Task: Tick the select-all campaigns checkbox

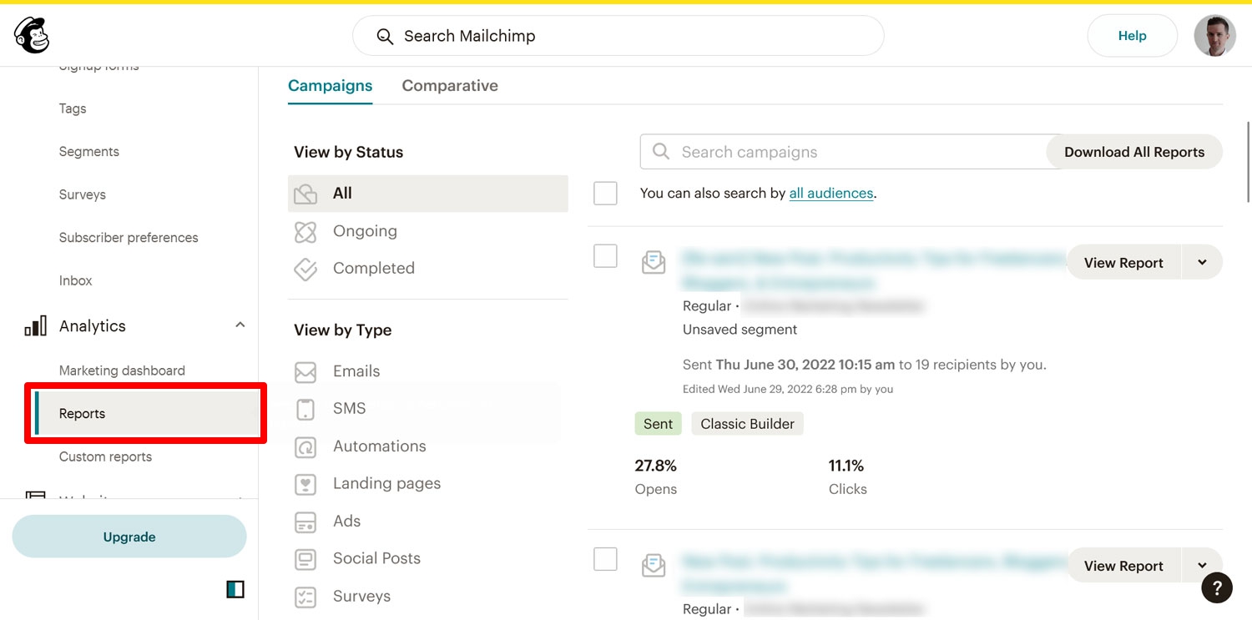Action: [605, 193]
